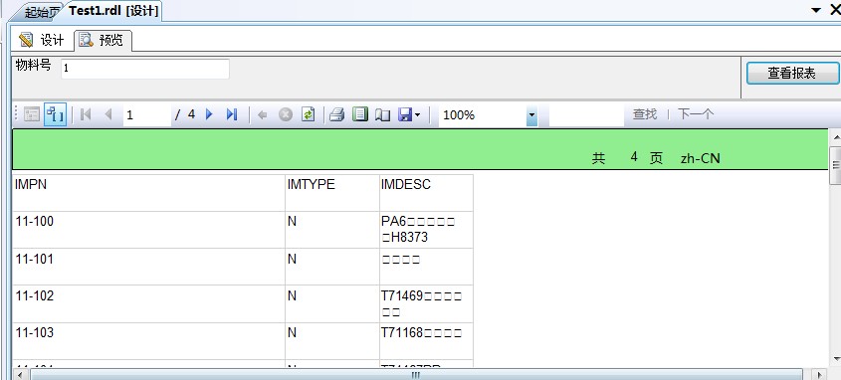The image size is (841, 380).
Task: Switch to the 设计 tab
Action: [x=41, y=40]
